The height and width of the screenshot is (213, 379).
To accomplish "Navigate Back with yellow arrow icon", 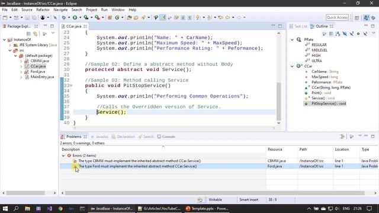I will [227, 18].
